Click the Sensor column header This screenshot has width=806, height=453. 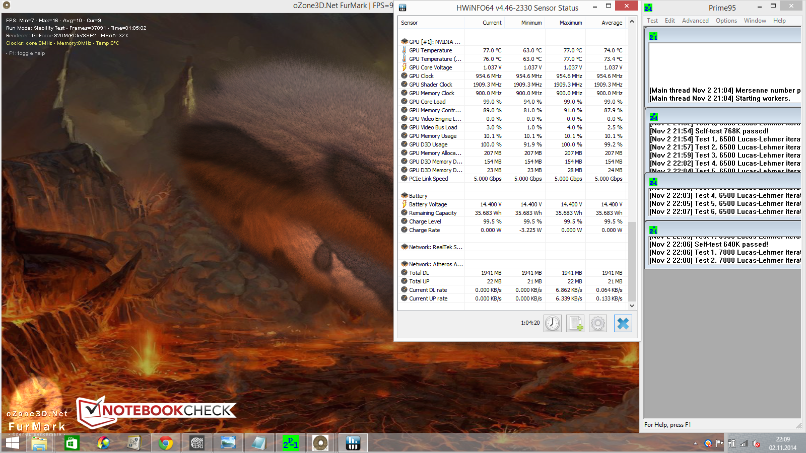click(x=431, y=23)
